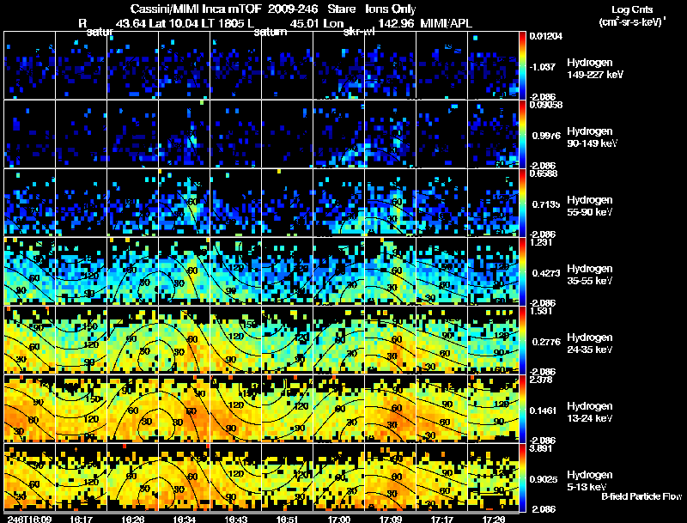687x523 pixels.
Task: Open the 24-35 keV image panel at 16:26
Action: [x=133, y=340]
